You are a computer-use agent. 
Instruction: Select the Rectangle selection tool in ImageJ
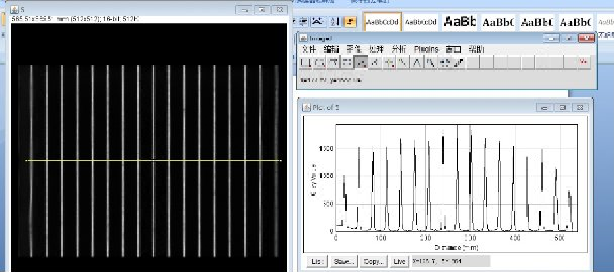306,63
